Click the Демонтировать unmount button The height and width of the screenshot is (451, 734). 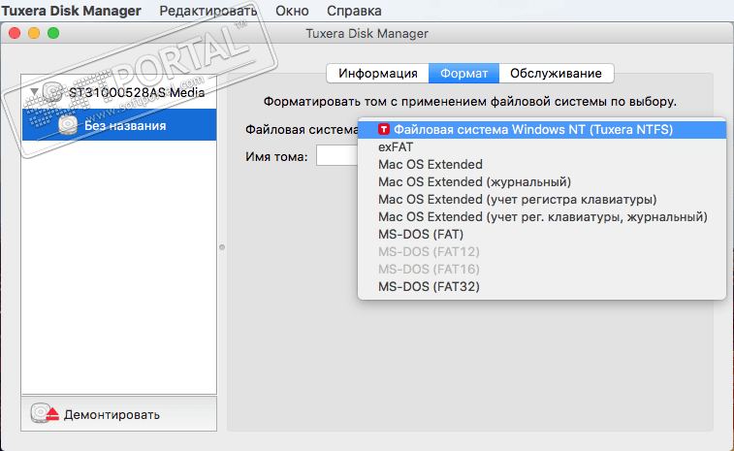[x=119, y=414]
